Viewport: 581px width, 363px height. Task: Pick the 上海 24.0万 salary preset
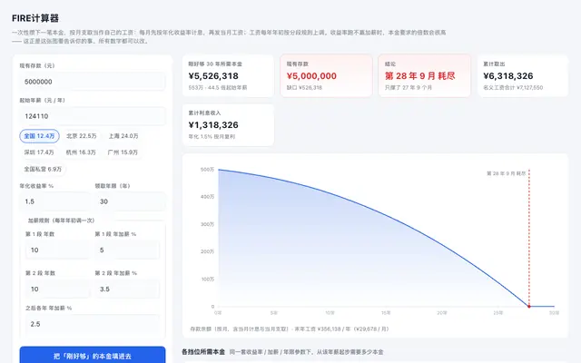click(x=123, y=136)
